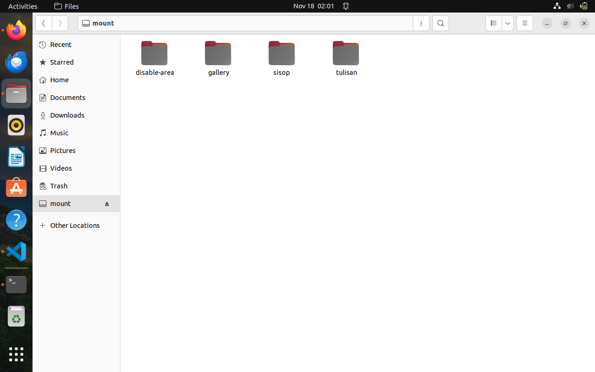The width and height of the screenshot is (595, 372).
Task: Open the gallery folder
Action: point(218,58)
